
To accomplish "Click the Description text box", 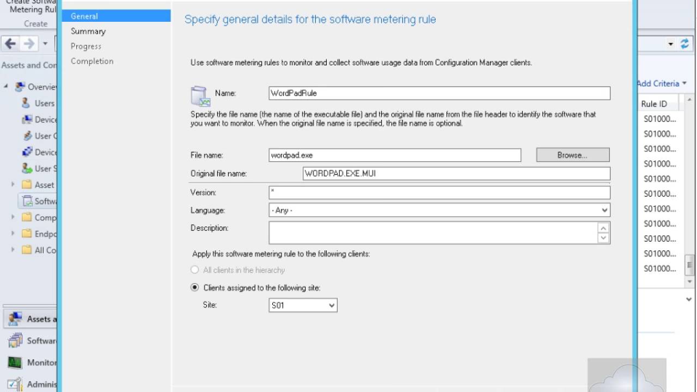I will [433, 232].
